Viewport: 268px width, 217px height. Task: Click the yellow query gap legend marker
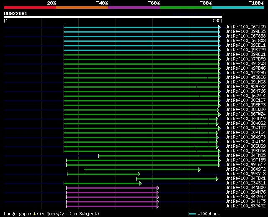tap(34, 214)
